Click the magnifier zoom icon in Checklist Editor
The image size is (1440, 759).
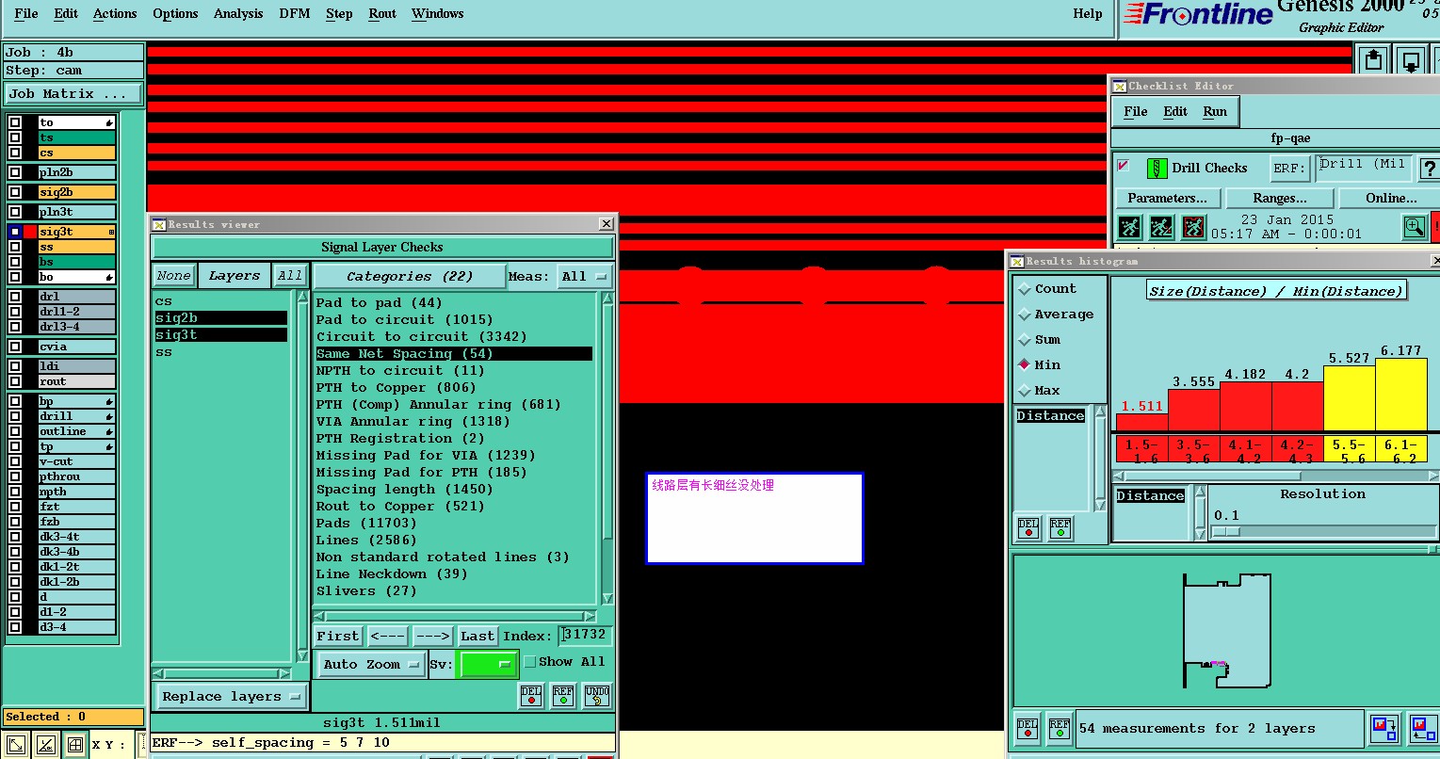pos(1414,227)
